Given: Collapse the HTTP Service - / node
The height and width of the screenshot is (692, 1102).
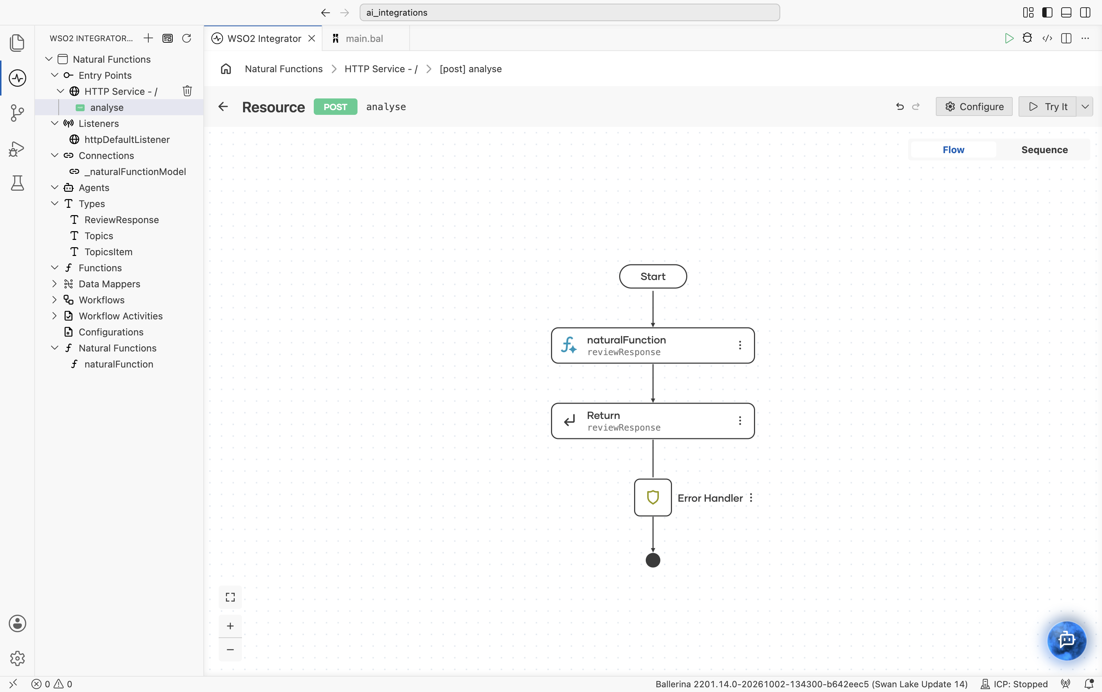Looking at the screenshot, I should coord(60,91).
